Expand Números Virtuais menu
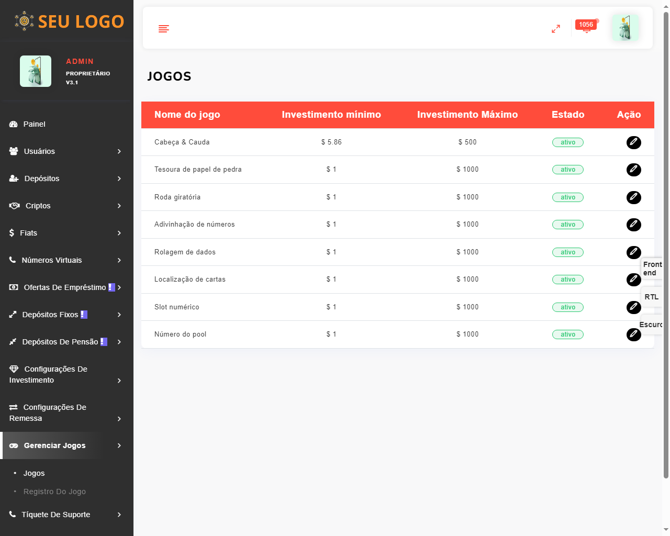 click(66, 260)
